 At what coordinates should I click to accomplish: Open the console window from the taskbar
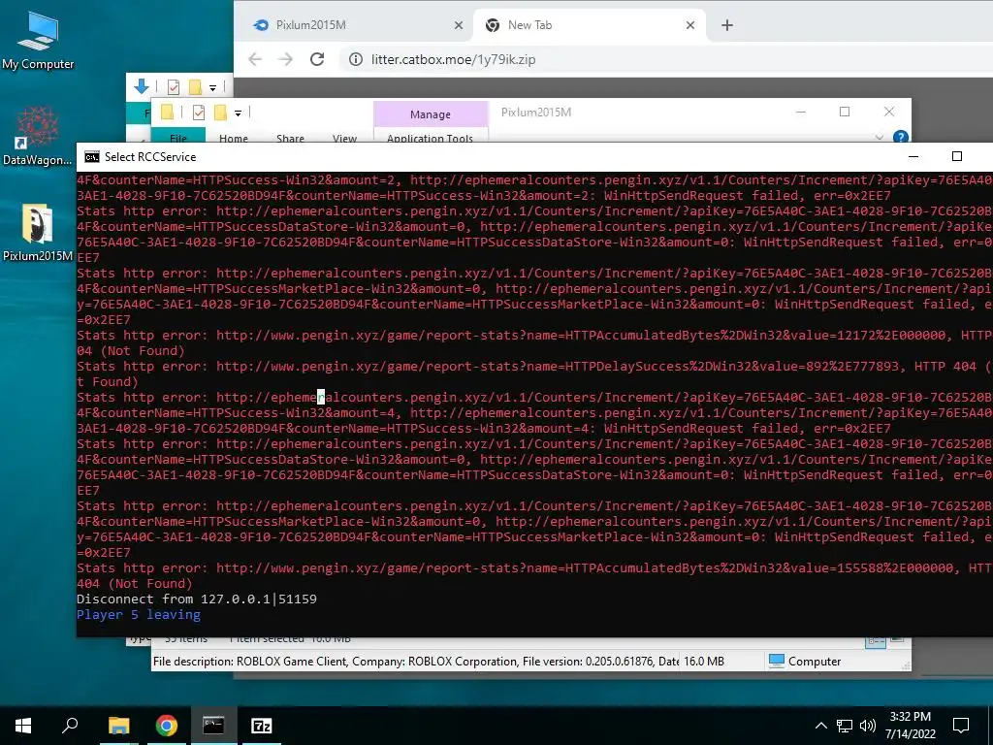tap(213, 726)
